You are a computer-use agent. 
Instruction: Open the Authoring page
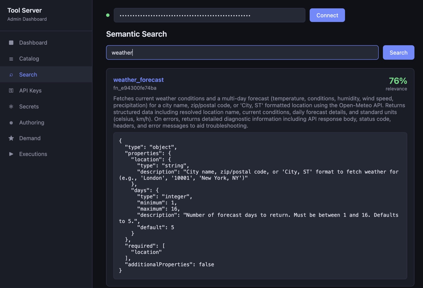(46, 122)
